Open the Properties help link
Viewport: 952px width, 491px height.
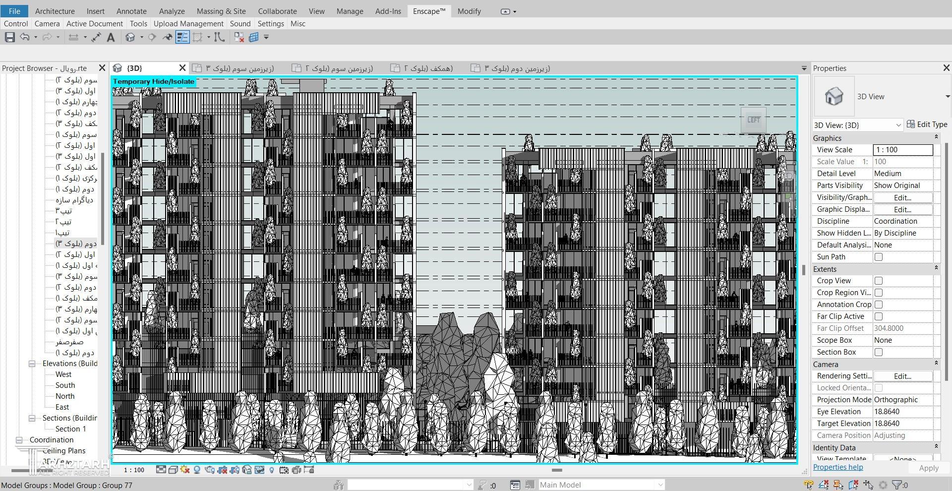837,467
